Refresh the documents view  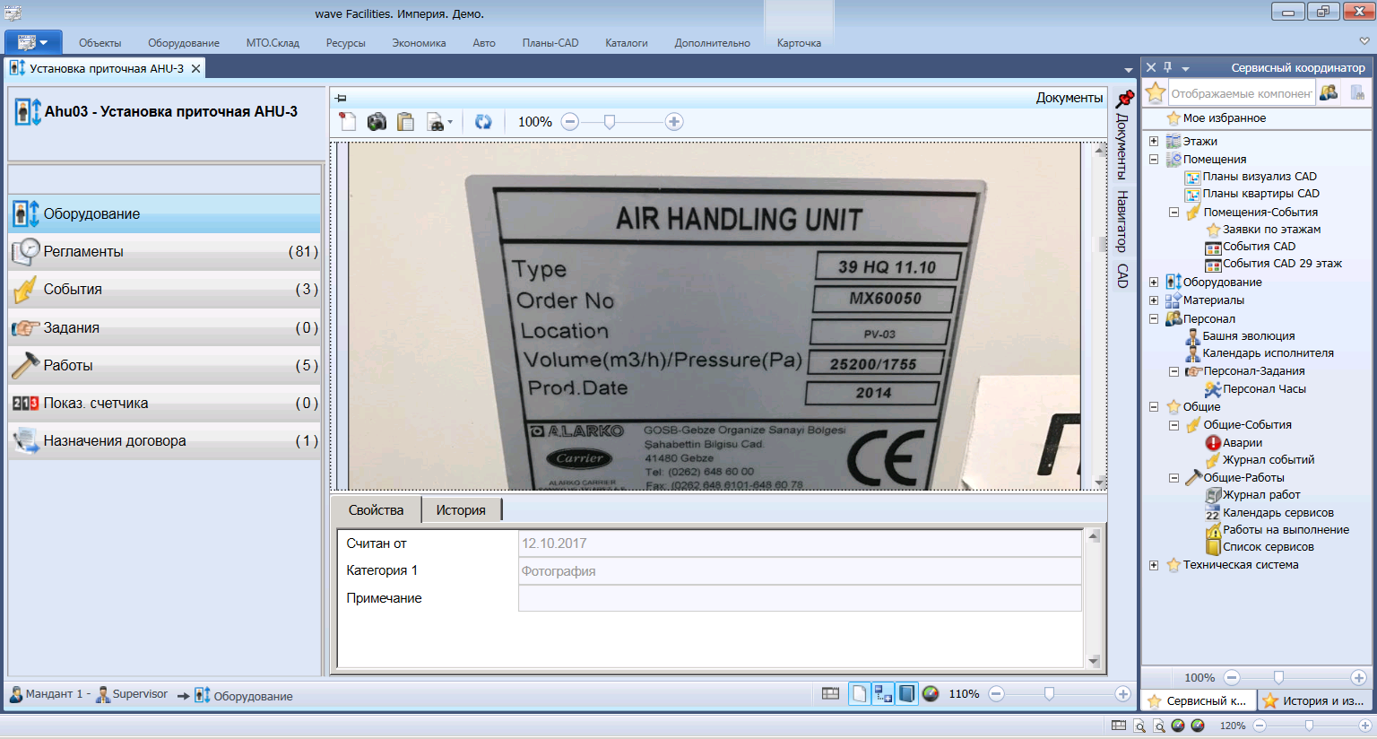click(483, 122)
